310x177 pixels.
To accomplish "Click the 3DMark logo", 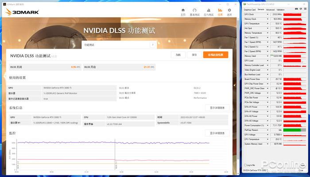I will [x=22, y=12].
